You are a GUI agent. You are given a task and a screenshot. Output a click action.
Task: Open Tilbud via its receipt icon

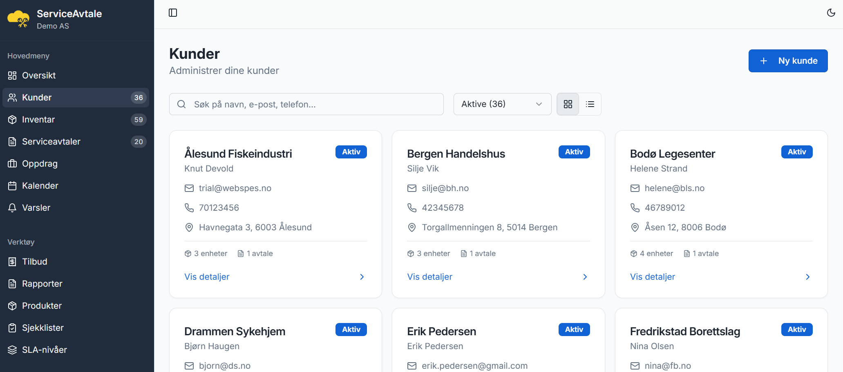pyautogui.click(x=12, y=262)
